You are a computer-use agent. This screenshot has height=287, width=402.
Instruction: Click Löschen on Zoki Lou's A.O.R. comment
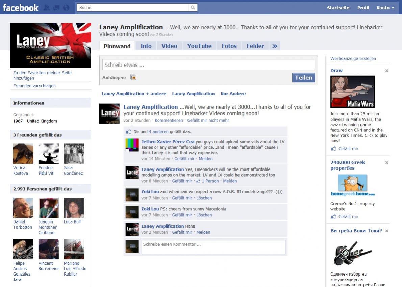pos(204,198)
